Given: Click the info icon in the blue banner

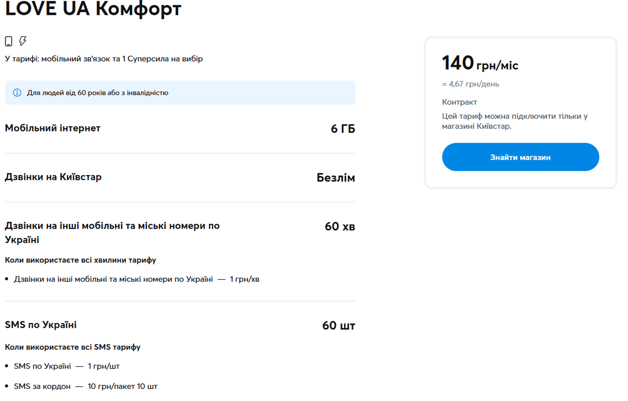Looking at the screenshot, I should [x=17, y=93].
